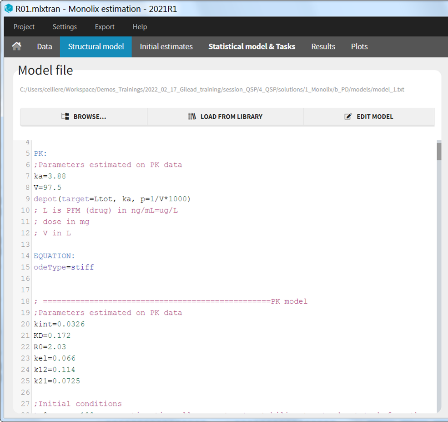Click the model code vertical scrollbar thumb
Screen dimensions: 448x422
coord(439,152)
